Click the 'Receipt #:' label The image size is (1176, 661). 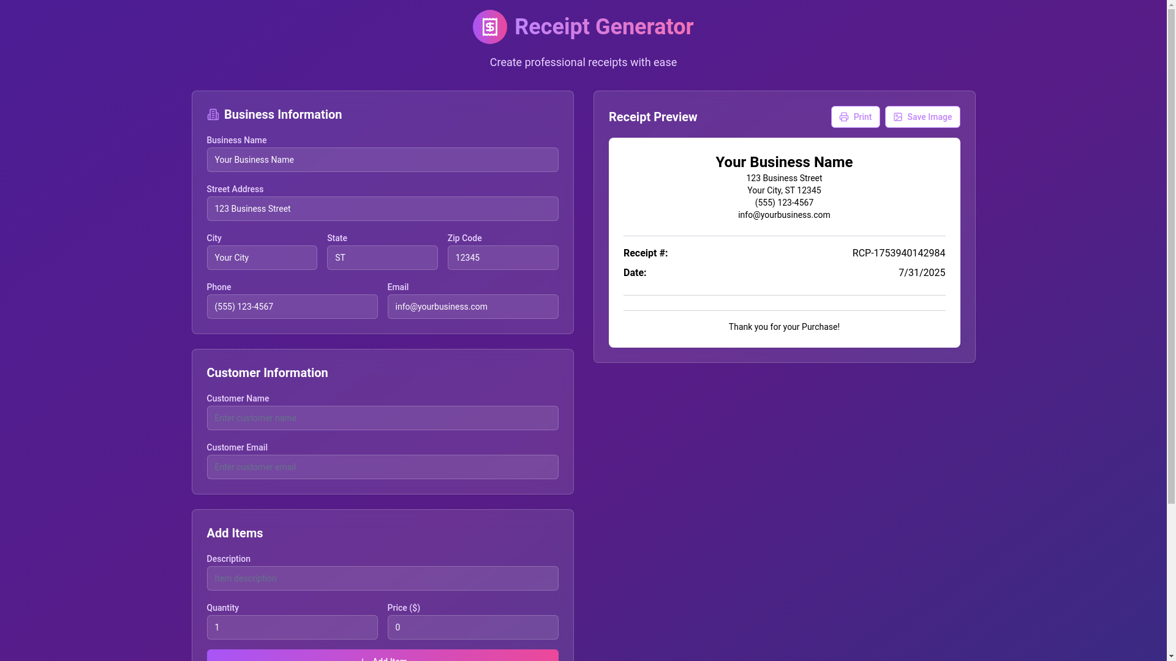point(646,253)
